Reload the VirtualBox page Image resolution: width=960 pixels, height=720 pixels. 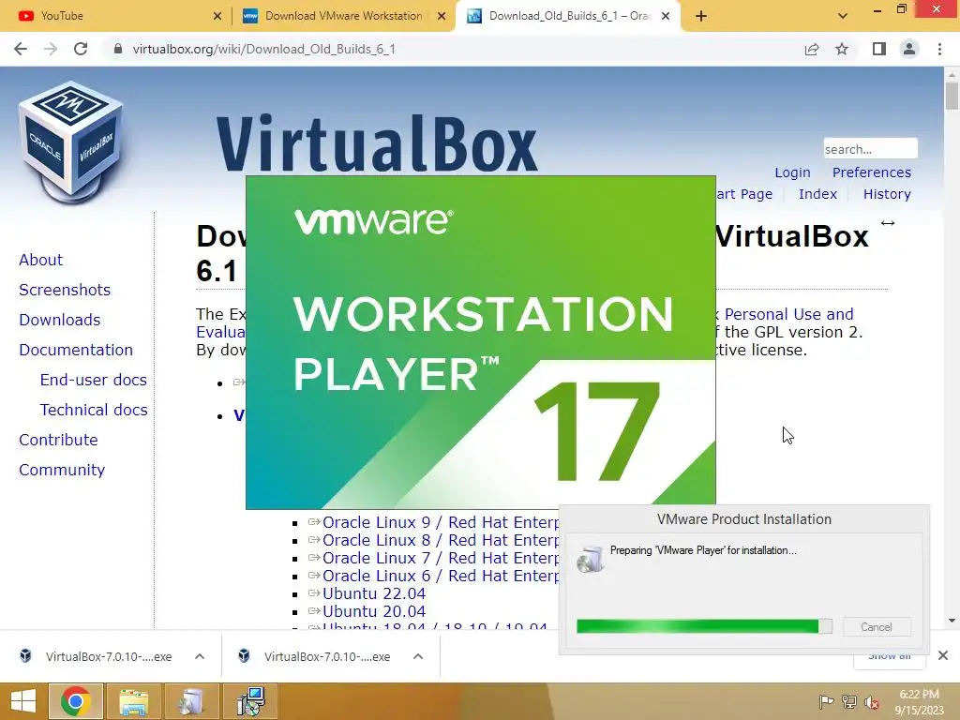[81, 49]
